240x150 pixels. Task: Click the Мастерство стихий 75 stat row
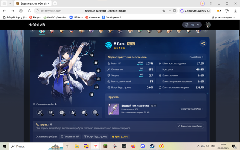(x=130, y=81)
